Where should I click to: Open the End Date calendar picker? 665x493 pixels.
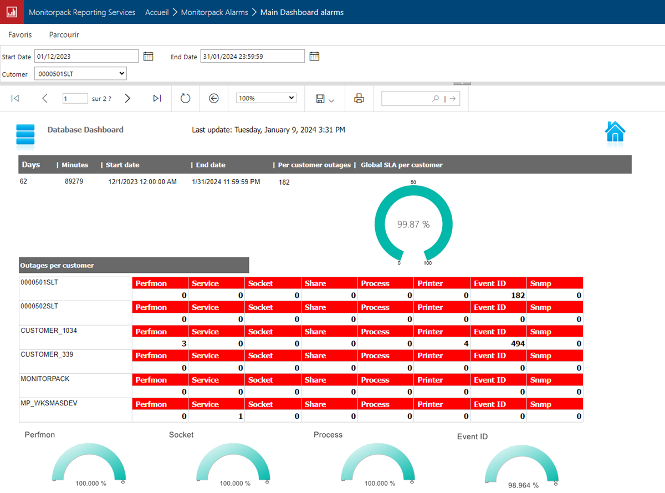click(x=314, y=56)
